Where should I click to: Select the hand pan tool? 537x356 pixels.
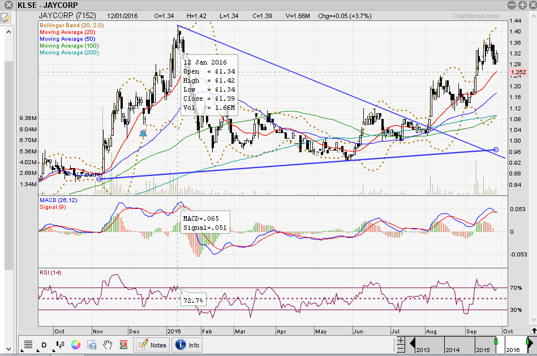[x=108, y=345]
